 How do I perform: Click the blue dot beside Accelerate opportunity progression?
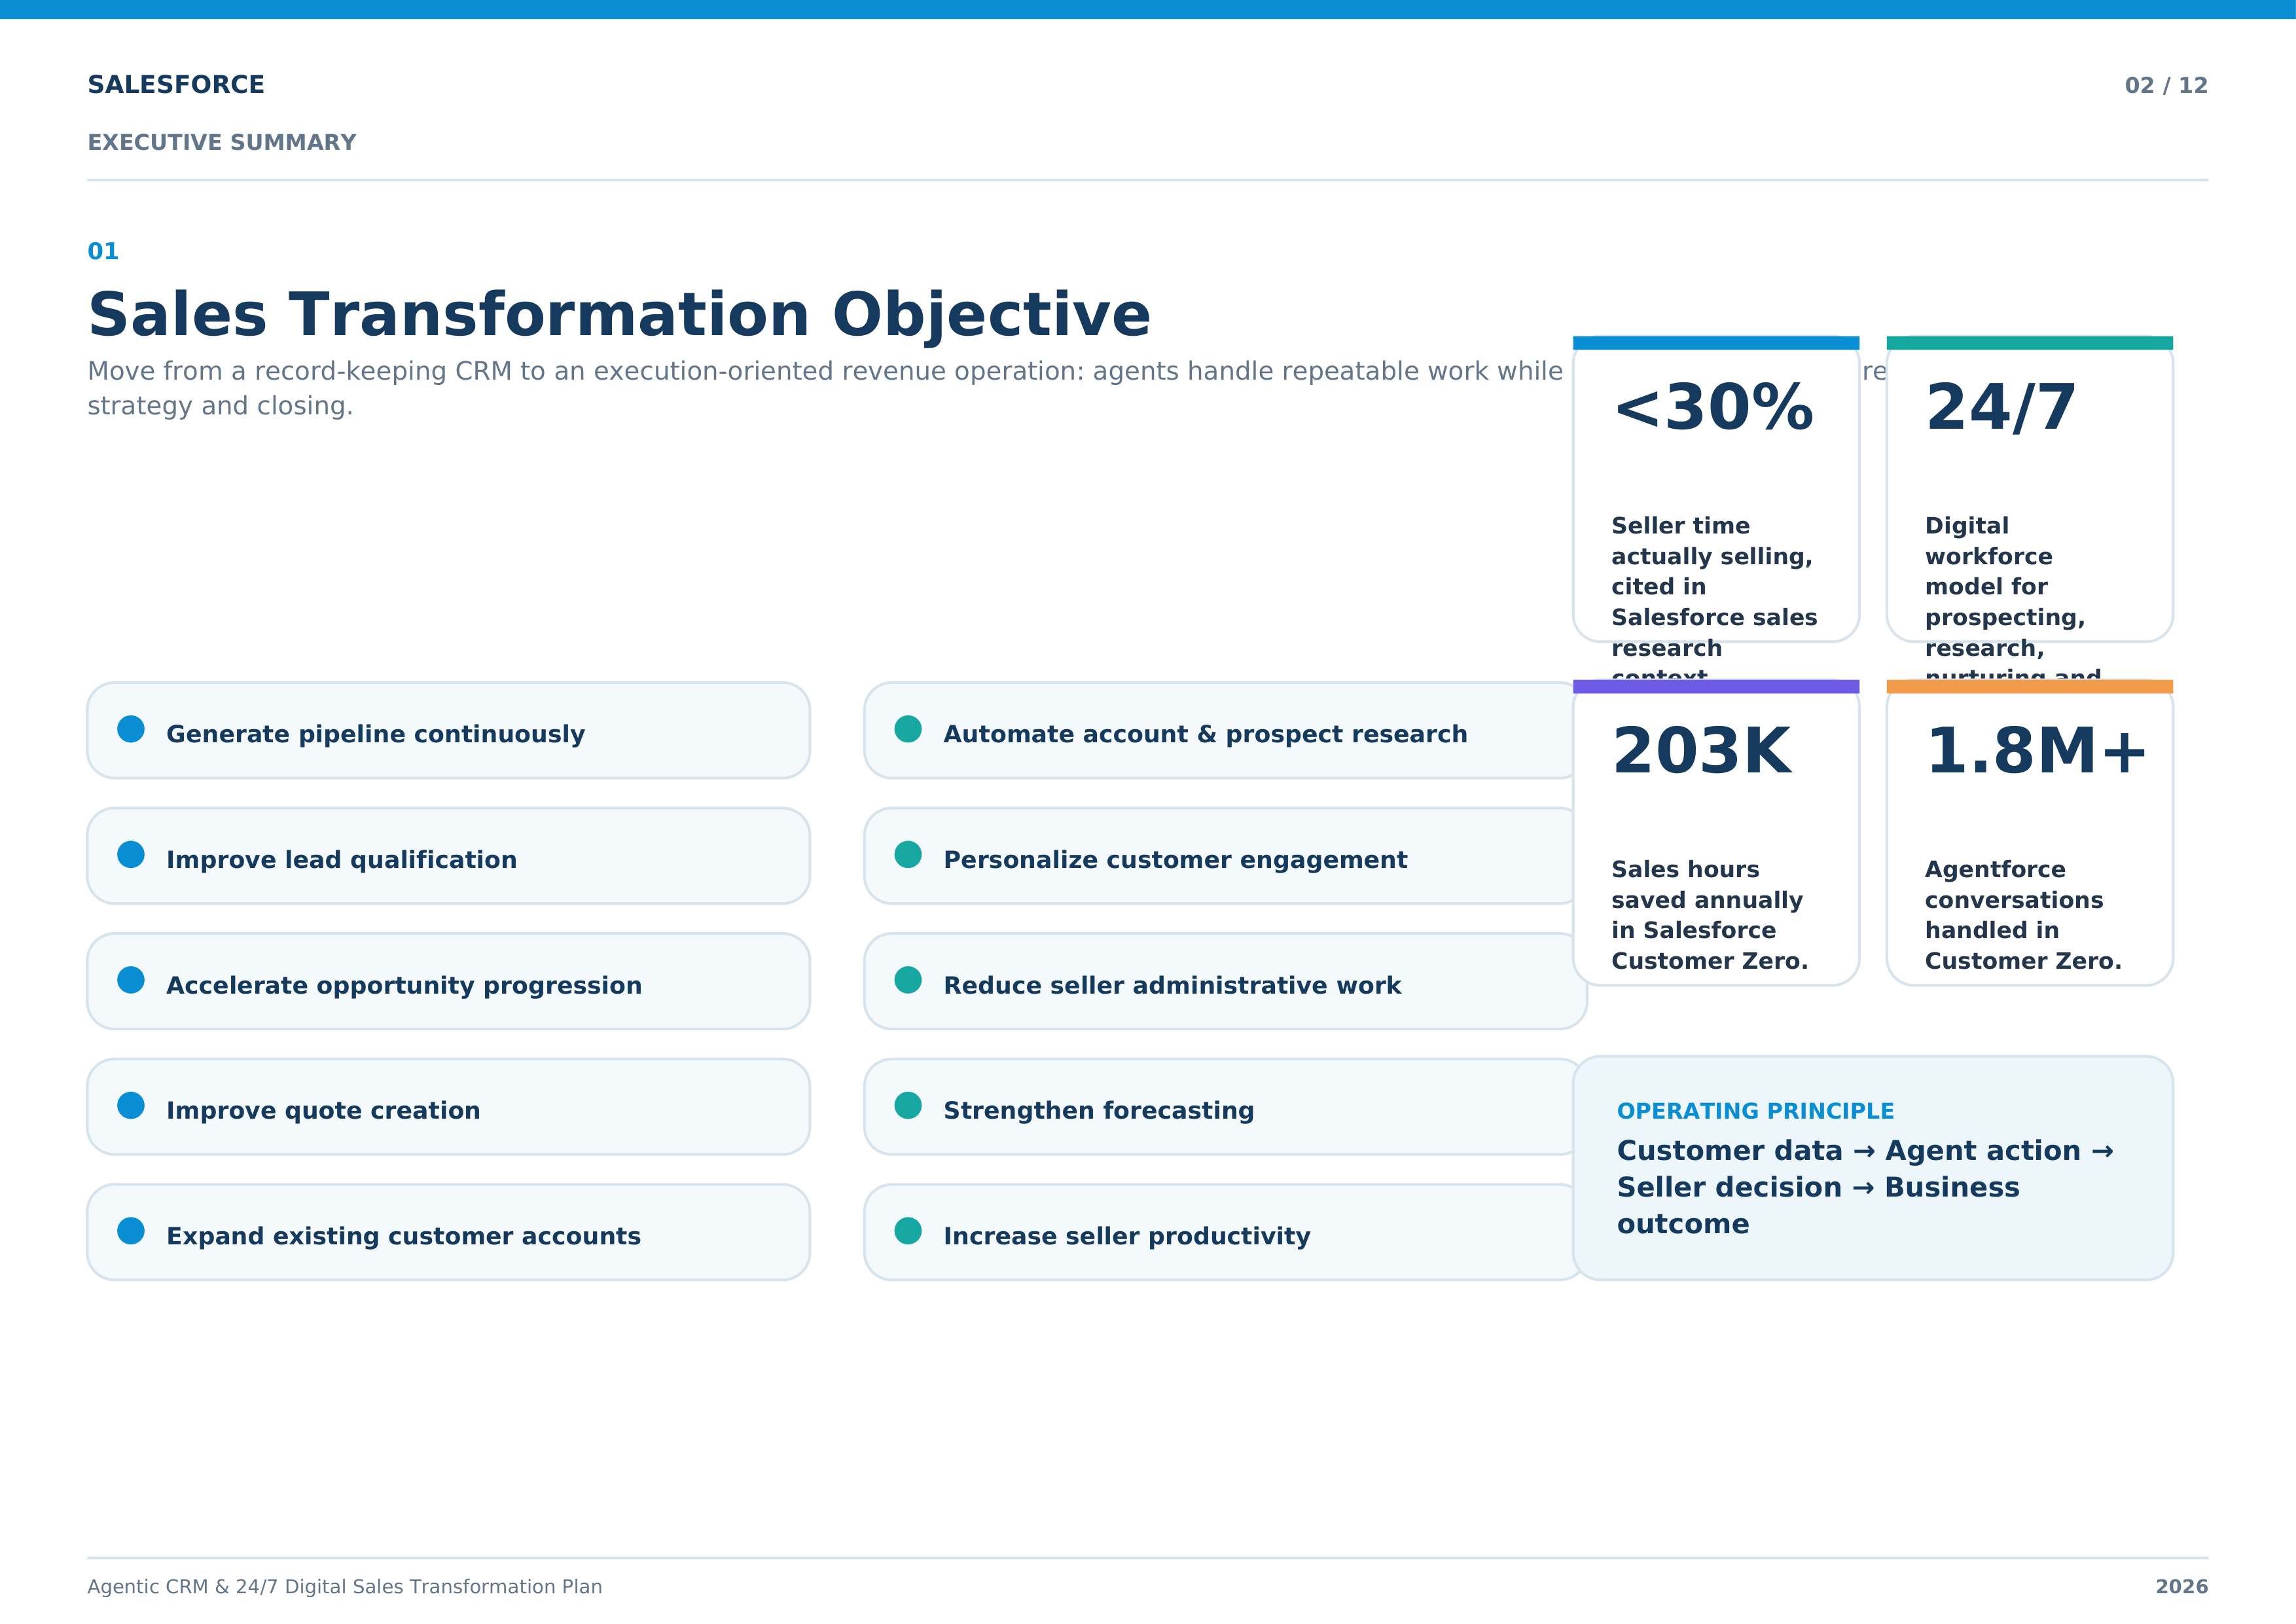tap(131, 980)
